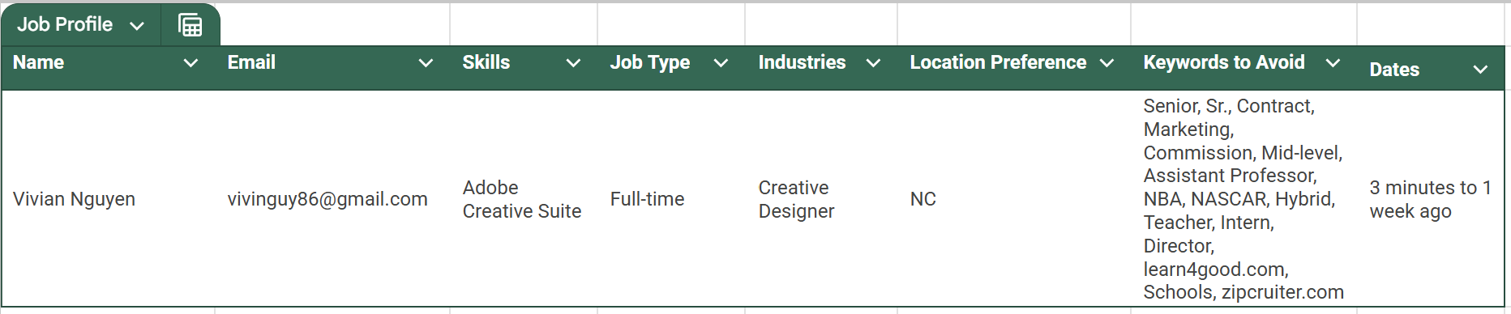Select the keywords to avoid cell text
Image resolution: width=1511 pixels, height=314 pixels.
[1243, 199]
